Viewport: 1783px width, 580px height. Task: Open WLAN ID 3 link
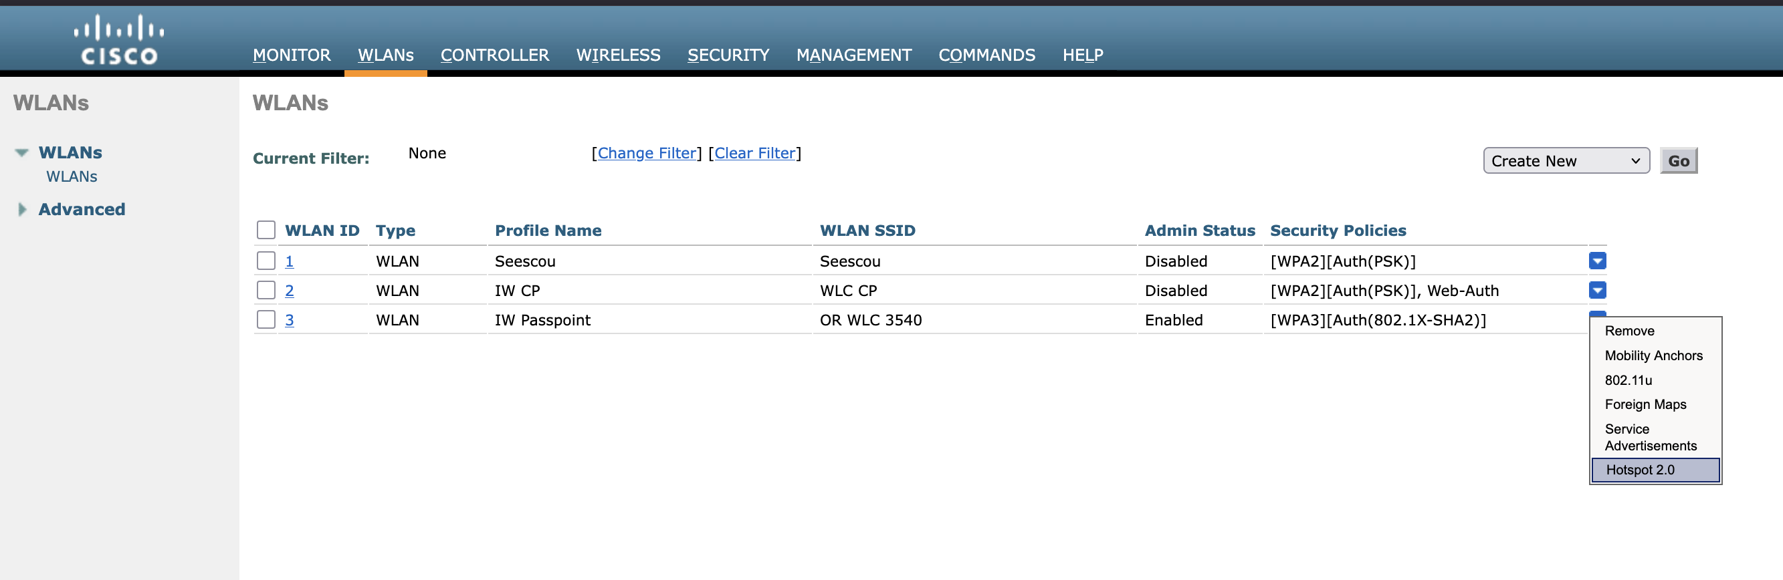point(290,320)
